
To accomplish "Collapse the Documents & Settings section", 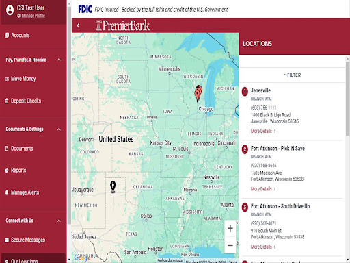I will (x=59, y=129).
